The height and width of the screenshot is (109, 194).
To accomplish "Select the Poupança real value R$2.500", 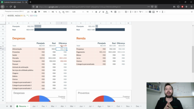I will click(112, 49).
